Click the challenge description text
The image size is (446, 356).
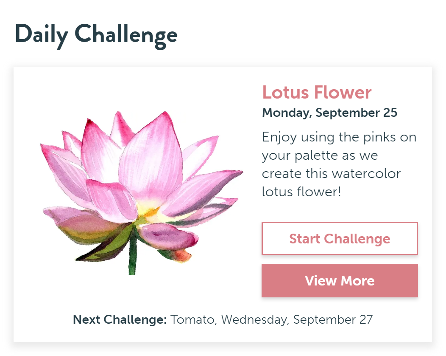pos(339,164)
